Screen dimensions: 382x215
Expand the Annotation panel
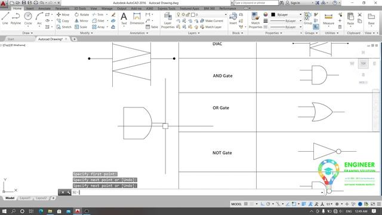(139, 33)
